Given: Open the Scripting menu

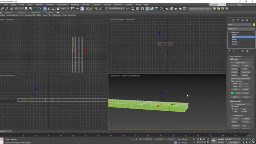Looking at the screenshot, I should tap(107, 5).
